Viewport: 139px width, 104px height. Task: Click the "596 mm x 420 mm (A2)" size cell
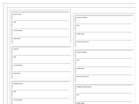(104, 78)
